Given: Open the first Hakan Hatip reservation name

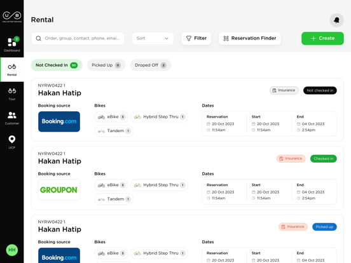Looking at the screenshot, I should click(60, 93).
